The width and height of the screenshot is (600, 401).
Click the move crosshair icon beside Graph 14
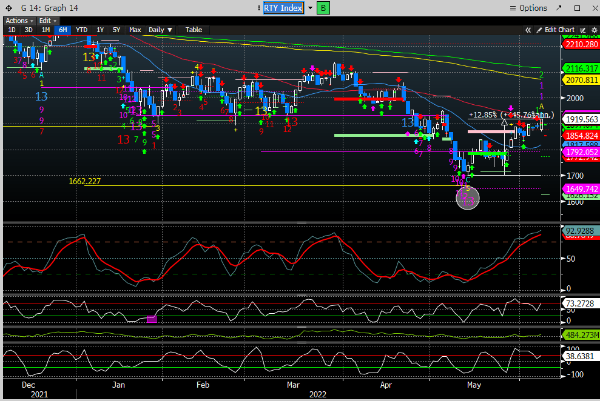tap(7, 8)
